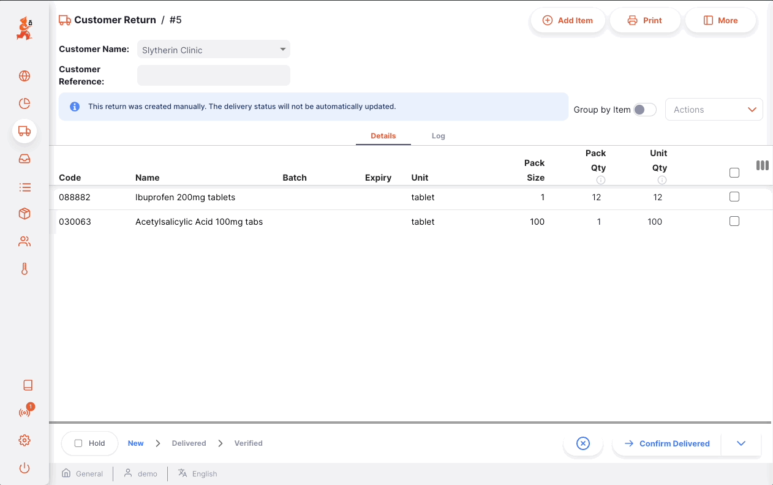Click the Ibuprofen 200mg tablets name
The height and width of the screenshot is (485, 773).
(185, 197)
